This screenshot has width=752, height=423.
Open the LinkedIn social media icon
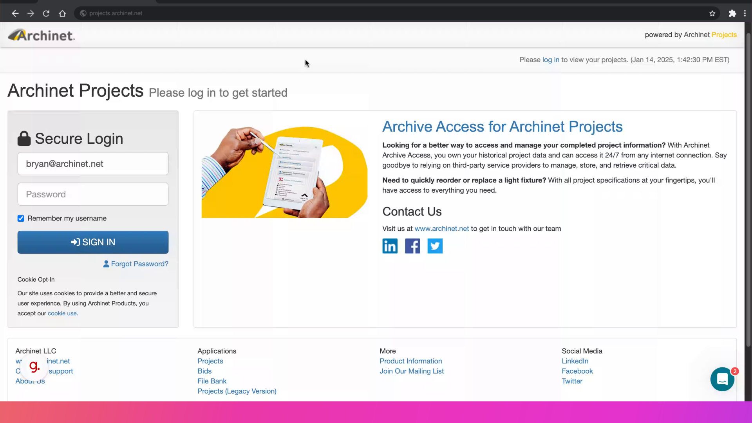390,246
